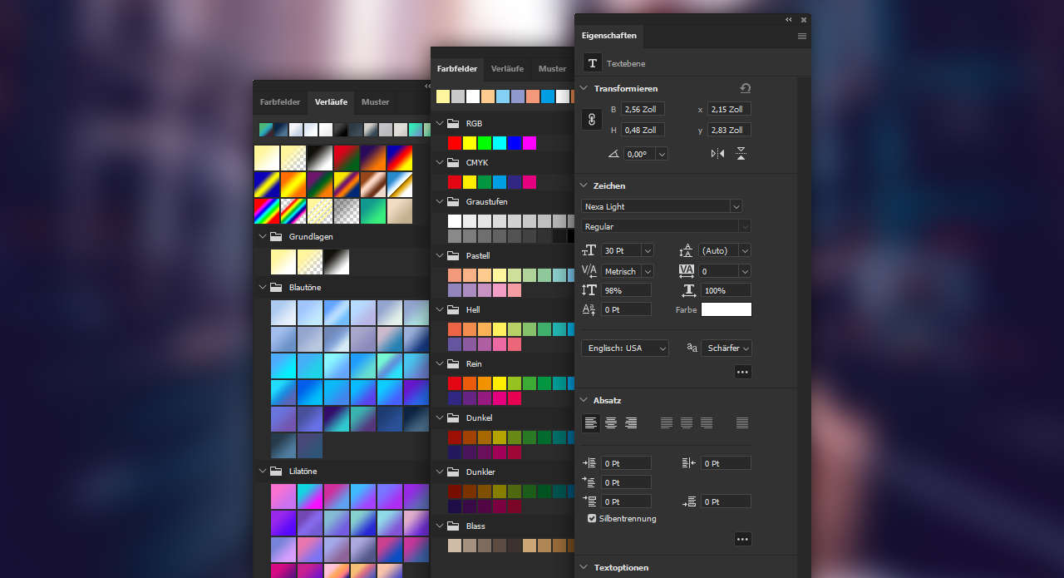Select justify with last line left
The image size is (1064, 578).
point(667,423)
